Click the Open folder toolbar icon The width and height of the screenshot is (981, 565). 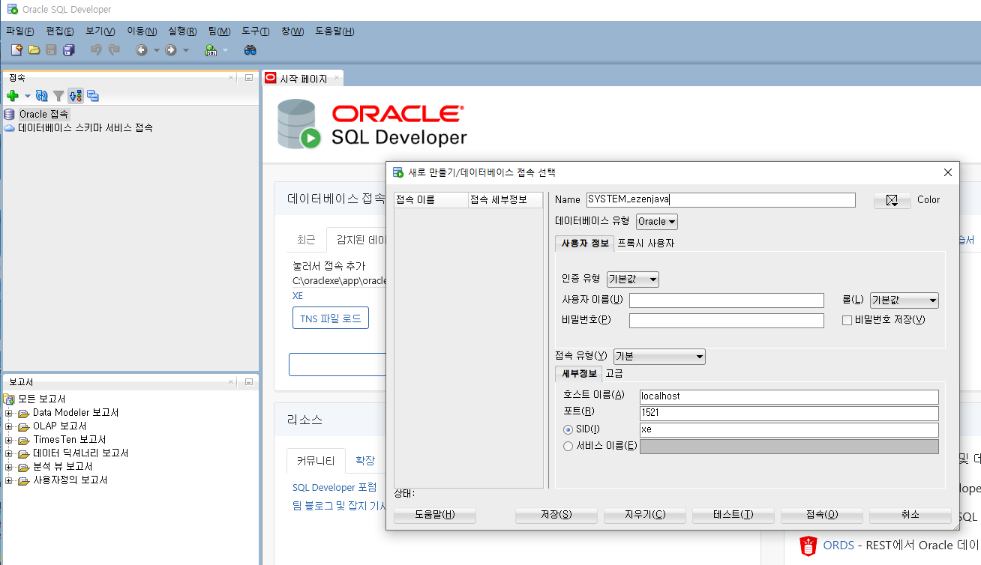tap(34, 49)
